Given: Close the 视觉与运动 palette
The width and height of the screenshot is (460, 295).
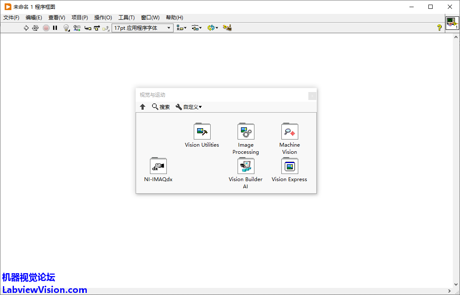Looking at the screenshot, I should (312, 96).
